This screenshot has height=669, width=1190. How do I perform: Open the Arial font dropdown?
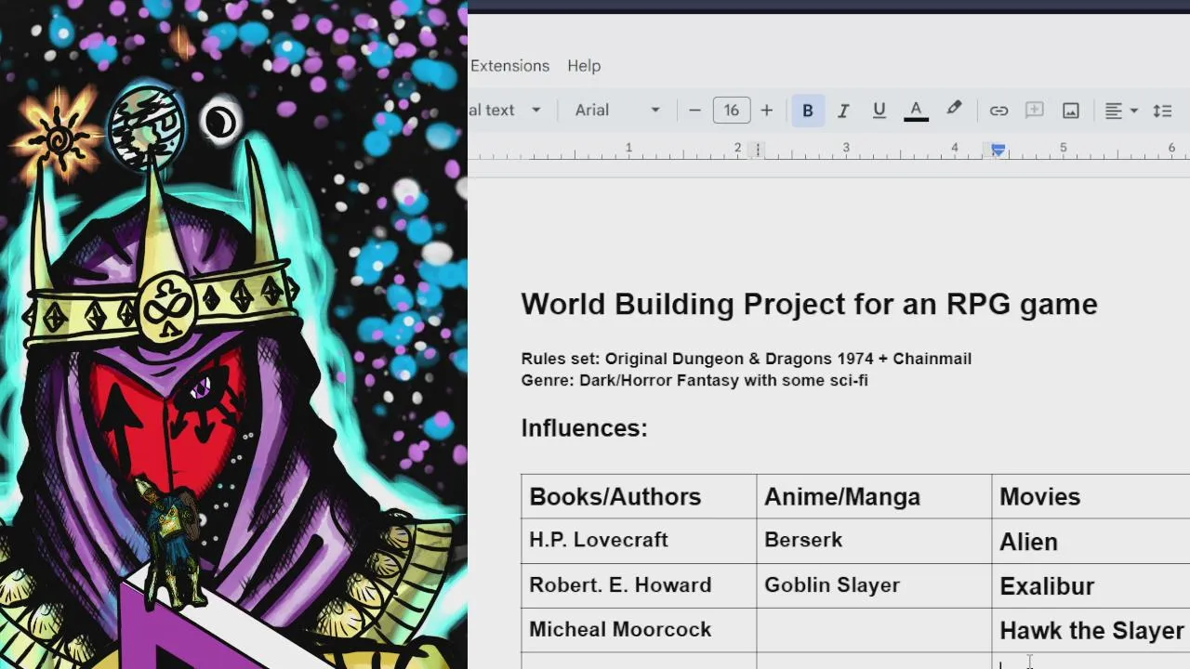click(x=617, y=110)
